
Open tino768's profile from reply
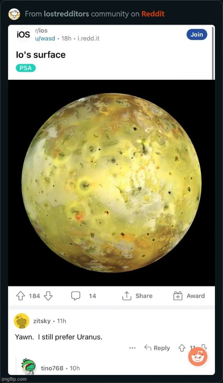pyautogui.click(x=52, y=368)
